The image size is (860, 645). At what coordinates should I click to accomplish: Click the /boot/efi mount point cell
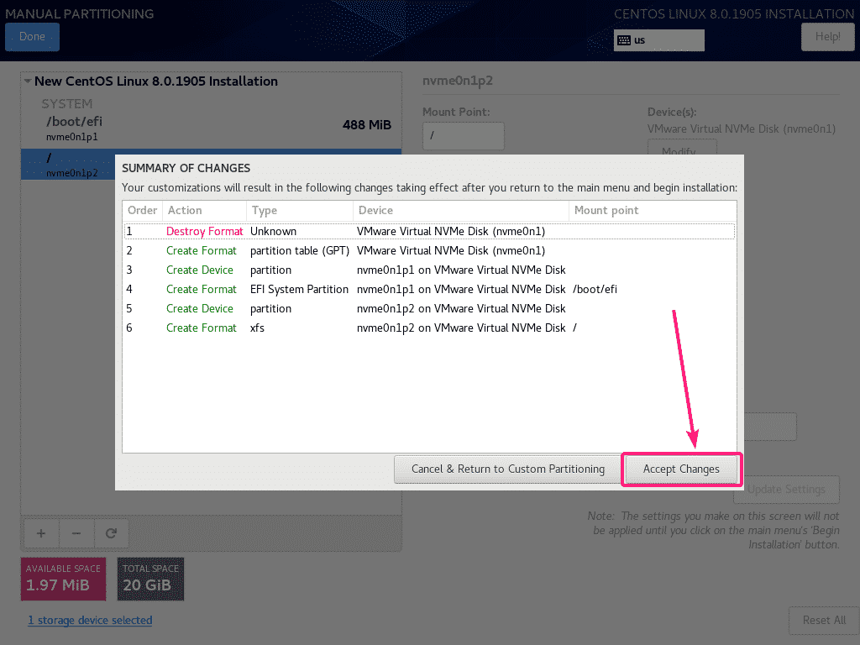point(595,289)
